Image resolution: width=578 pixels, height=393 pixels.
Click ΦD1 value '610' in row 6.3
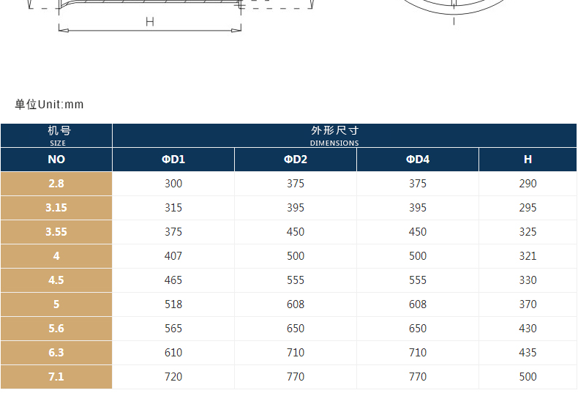(x=173, y=353)
